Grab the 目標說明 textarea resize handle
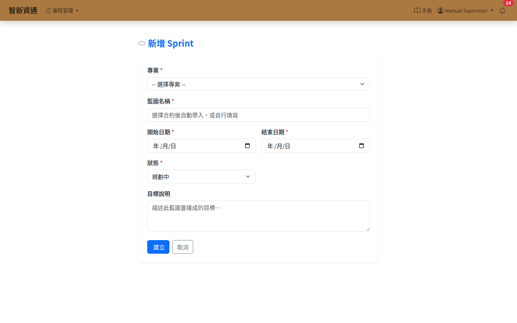The height and width of the screenshot is (323, 517). 367,229
